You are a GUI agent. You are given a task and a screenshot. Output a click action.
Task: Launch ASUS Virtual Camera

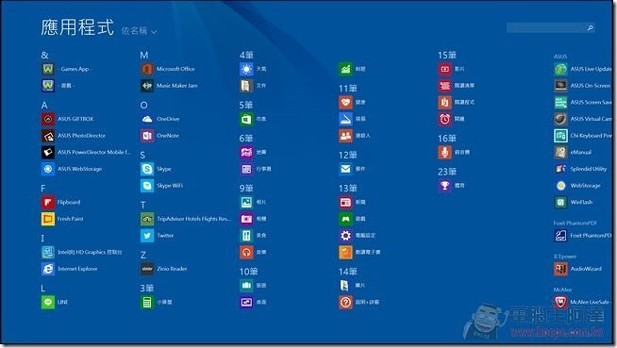[583, 119]
